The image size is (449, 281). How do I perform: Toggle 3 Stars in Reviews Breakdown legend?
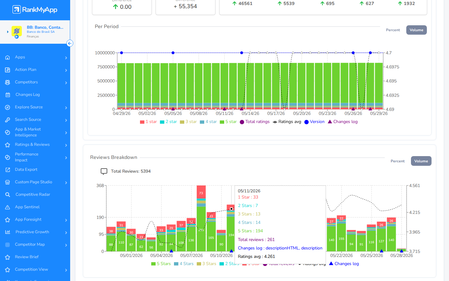pyautogui.click(x=207, y=264)
